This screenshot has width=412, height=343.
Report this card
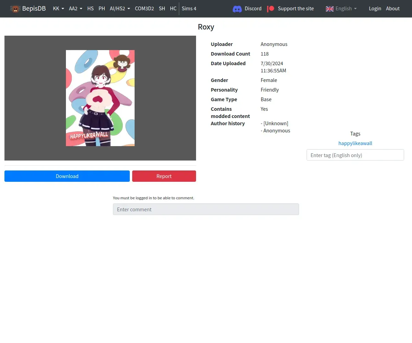(164, 176)
